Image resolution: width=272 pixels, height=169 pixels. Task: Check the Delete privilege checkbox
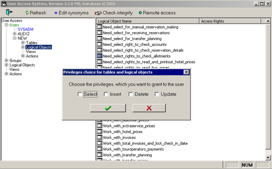pyautogui.click(x=131, y=94)
